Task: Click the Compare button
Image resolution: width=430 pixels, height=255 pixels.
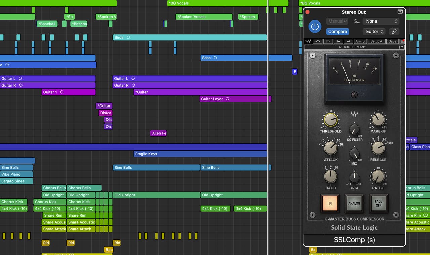Action: coord(337,31)
